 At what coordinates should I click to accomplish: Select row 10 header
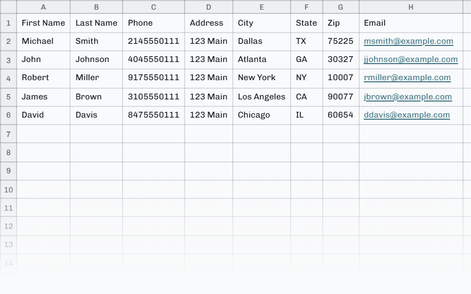click(x=9, y=189)
